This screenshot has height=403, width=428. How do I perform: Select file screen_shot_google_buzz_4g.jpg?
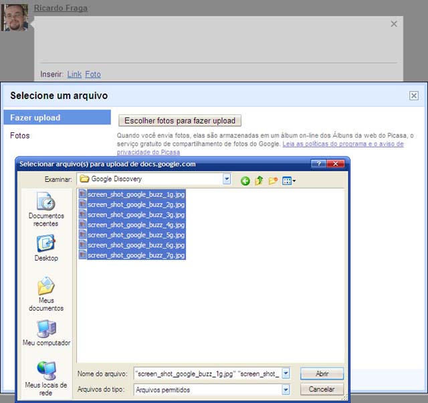click(x=136, y=225)
